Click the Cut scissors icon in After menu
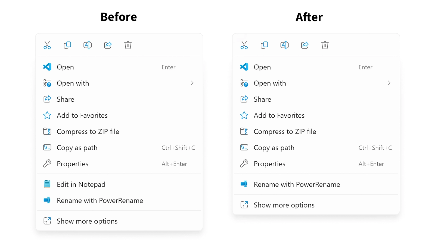This screenshot has width=435, height=244. [x=244, y=45]
